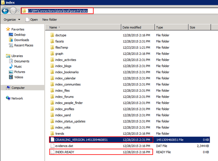The height and width of the screenshot is (161, 218).
Task: Select the Music library icon
Action: 18,66
